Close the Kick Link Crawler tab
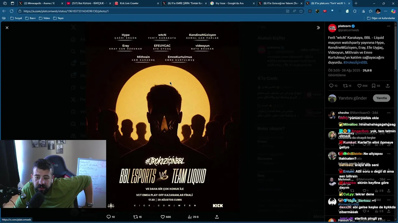 (x=158, y=3)
